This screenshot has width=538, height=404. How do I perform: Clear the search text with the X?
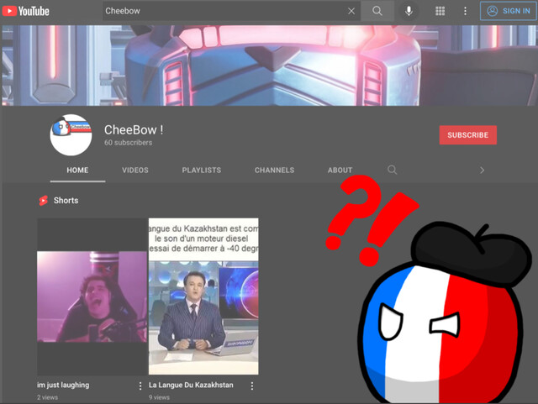351,11
